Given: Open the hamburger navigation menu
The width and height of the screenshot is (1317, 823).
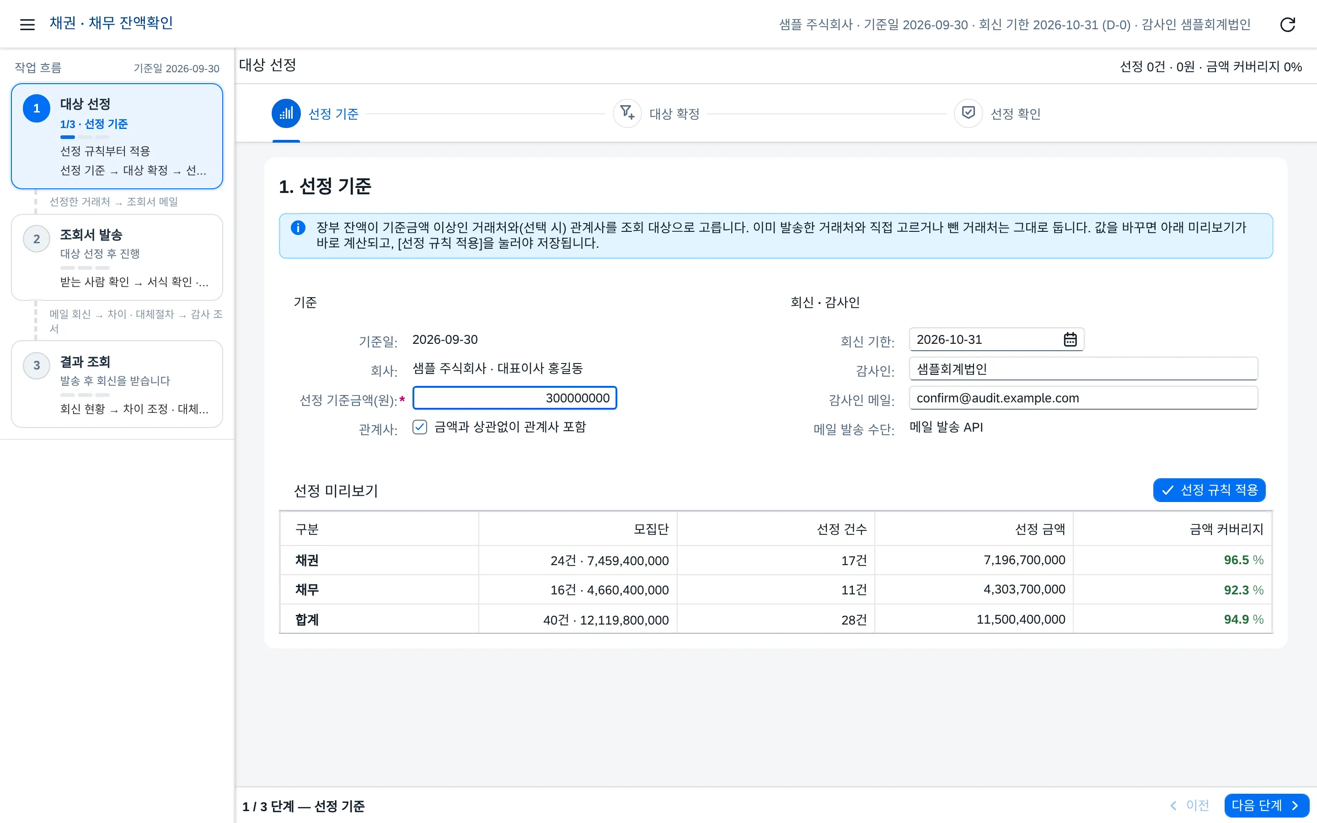Looking at the screenshot, I should [27, 24].
